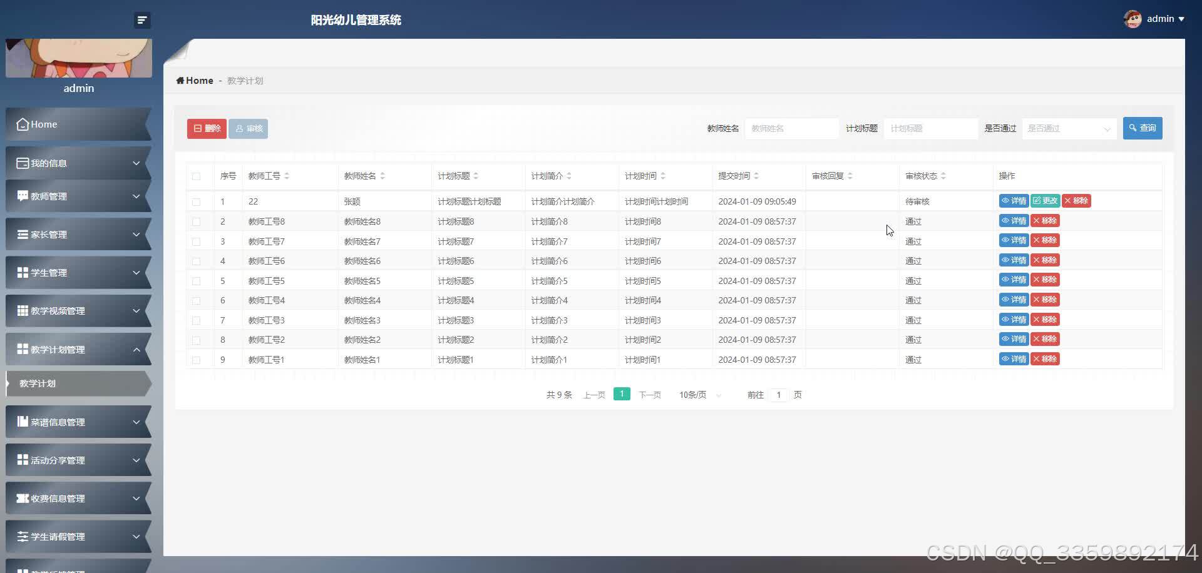The width and height of the screenshot is (1202, 573).
Task: Open the 10条/页 page size dropdown
Action: [x=697, y=395]
